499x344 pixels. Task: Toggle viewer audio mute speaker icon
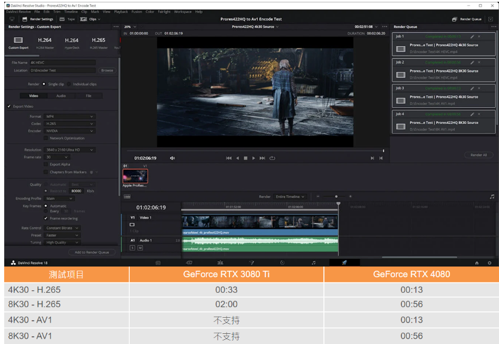[x=172, y=158]
